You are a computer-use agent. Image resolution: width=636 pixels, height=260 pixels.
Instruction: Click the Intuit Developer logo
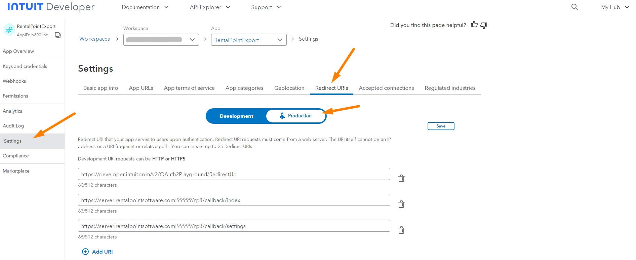click(x=51, y=7)
